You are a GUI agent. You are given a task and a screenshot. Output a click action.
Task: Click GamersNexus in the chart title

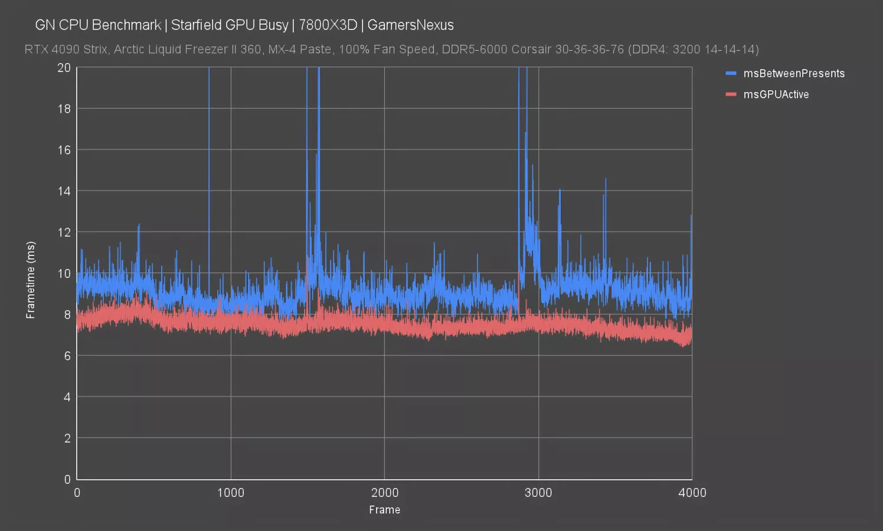(410, 25)
